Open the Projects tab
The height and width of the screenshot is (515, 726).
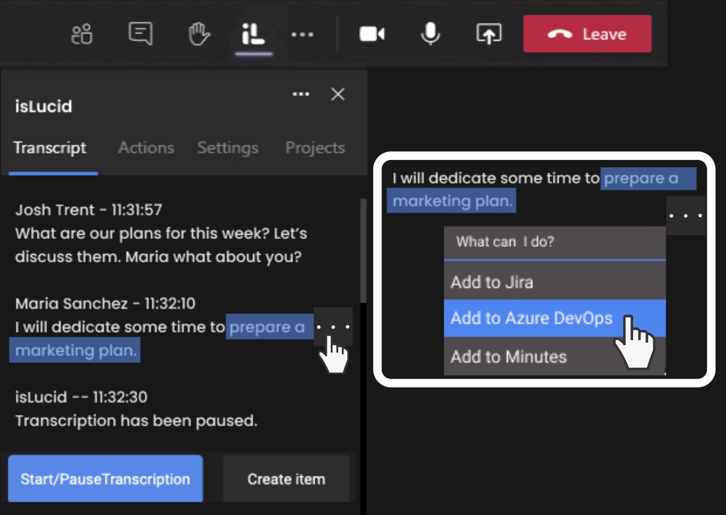pyautogui.click(x=315, y=148)
